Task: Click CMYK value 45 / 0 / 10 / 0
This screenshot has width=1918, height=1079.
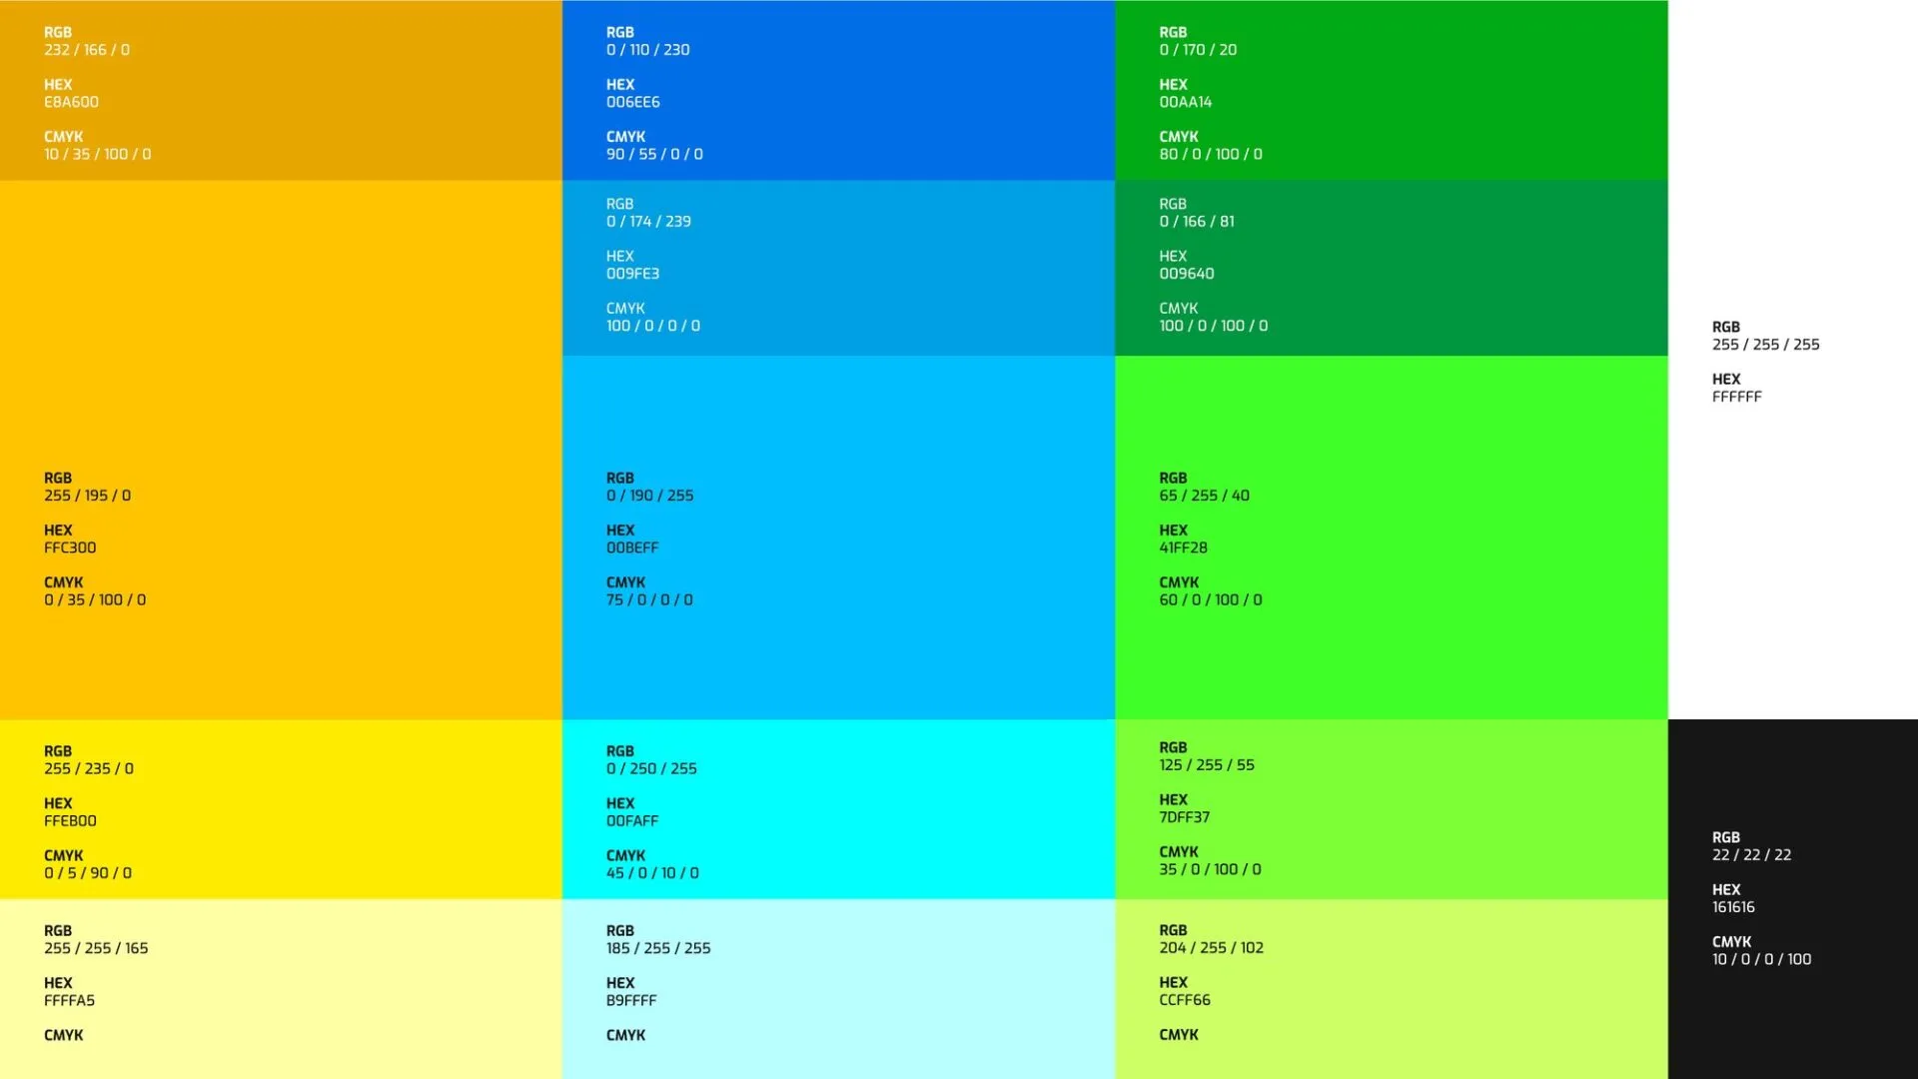Action: click(x=652, y=873)
